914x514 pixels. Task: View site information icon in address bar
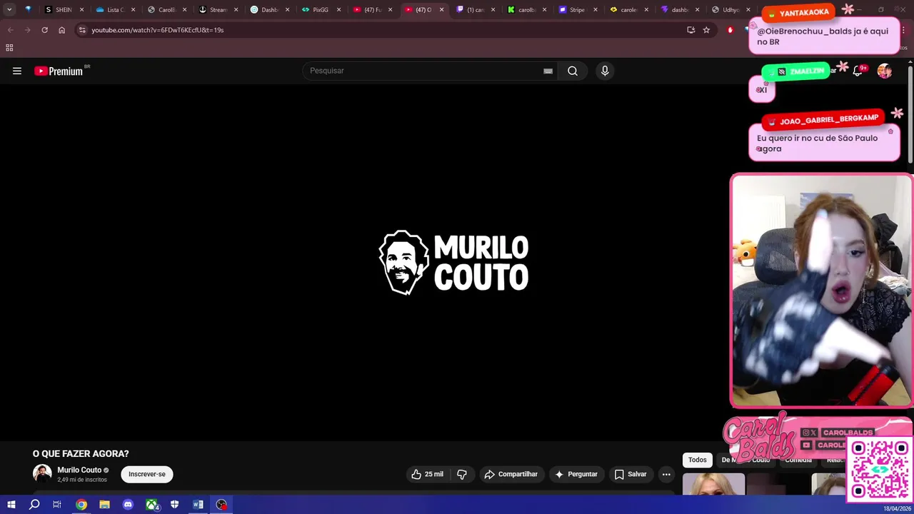[x=82, y=30]
